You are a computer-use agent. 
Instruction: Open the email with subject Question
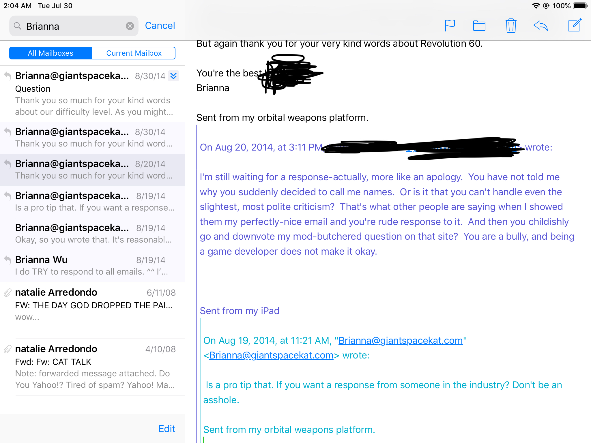(x=92, y=94)
